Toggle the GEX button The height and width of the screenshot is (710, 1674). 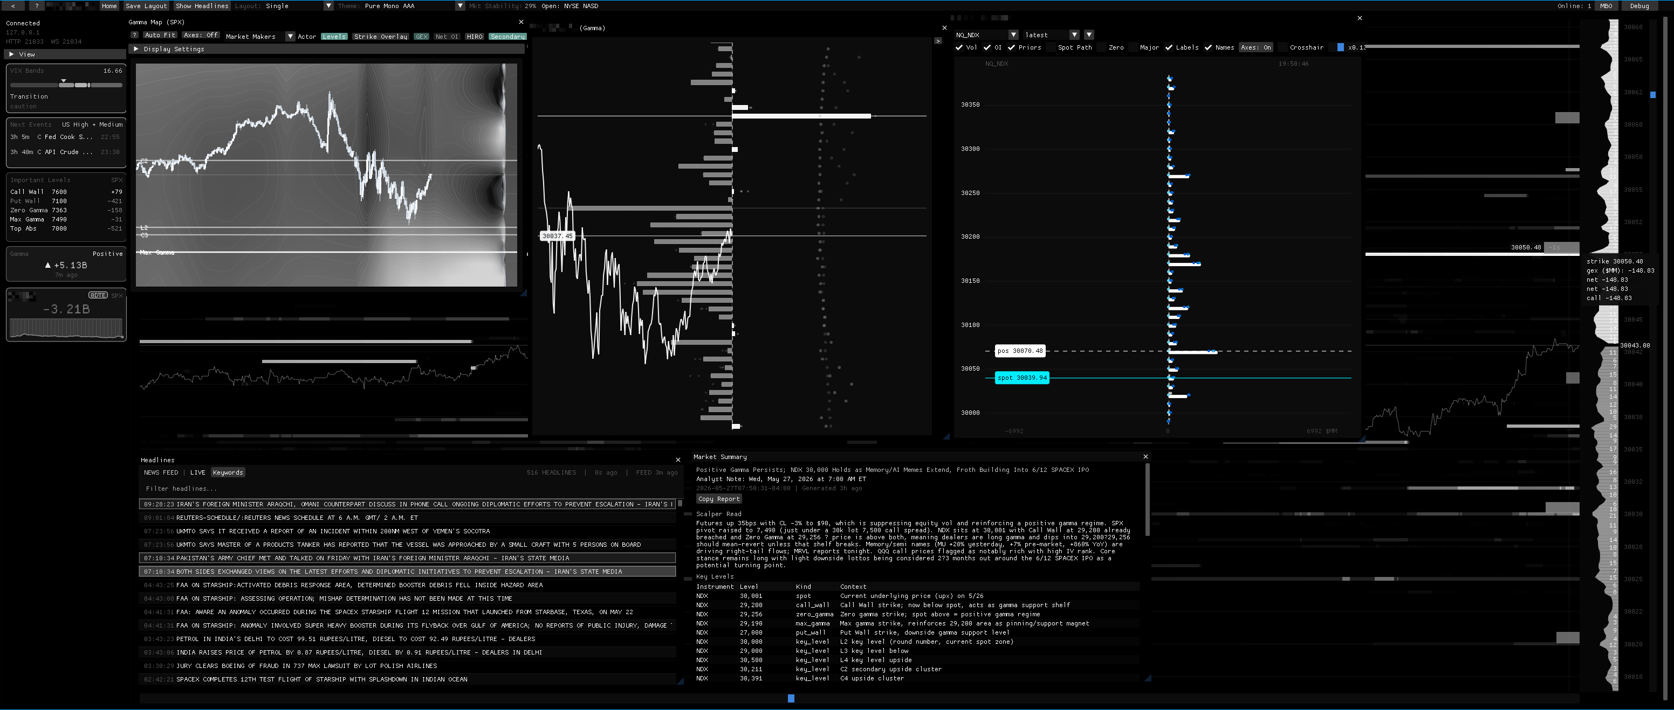click(x=421, y=36)
